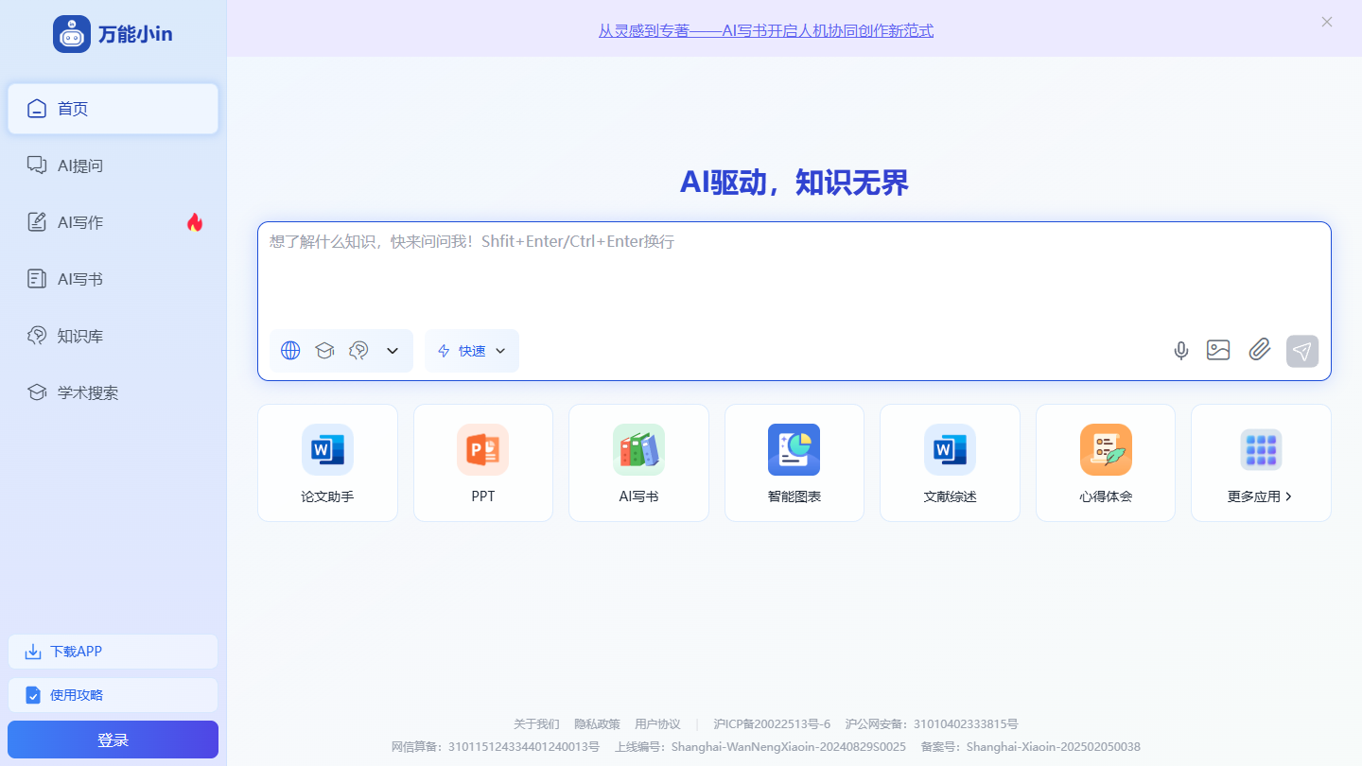1362x766 pixels.
Task: Toggle the academic search cap icon
Action: (324, 351)
